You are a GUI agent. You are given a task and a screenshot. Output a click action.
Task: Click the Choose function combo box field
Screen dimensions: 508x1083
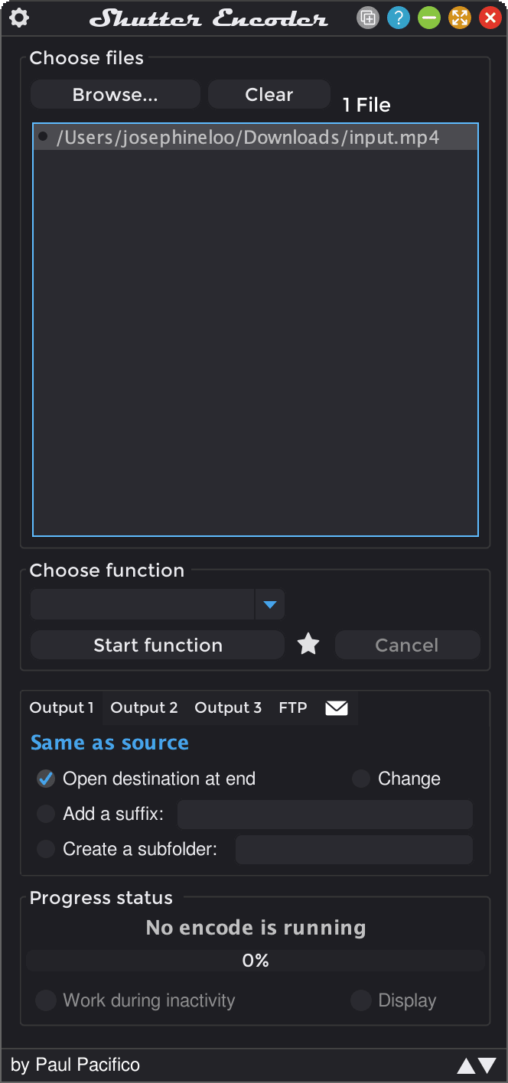click(x=142, y=604)
